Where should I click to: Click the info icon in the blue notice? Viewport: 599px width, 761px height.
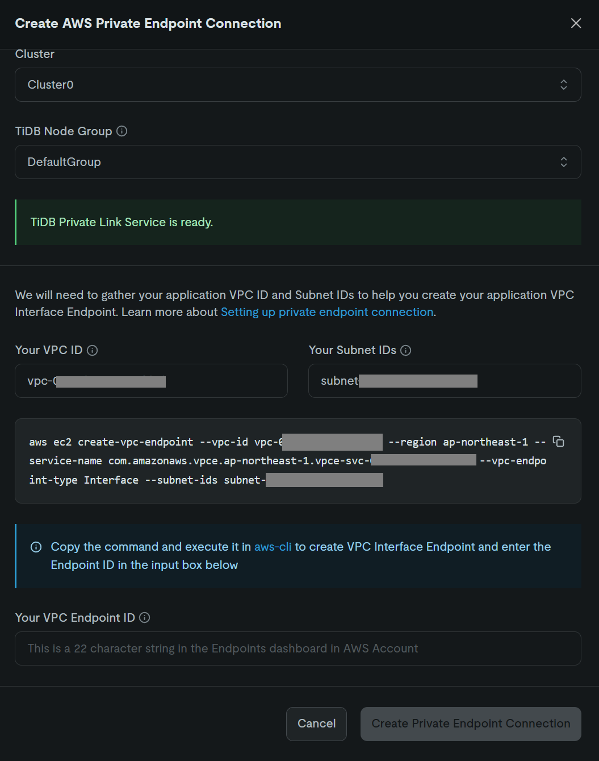tap(36, 547)
